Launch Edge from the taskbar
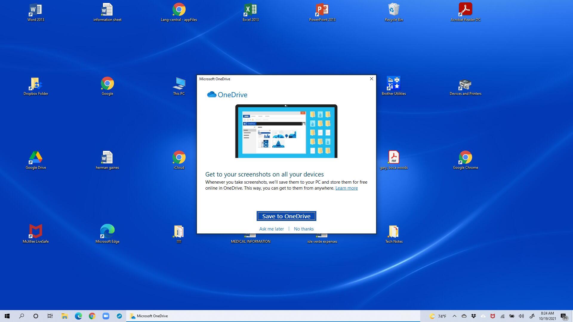This screenshot has height=322, width=573. tap(78, 316)
